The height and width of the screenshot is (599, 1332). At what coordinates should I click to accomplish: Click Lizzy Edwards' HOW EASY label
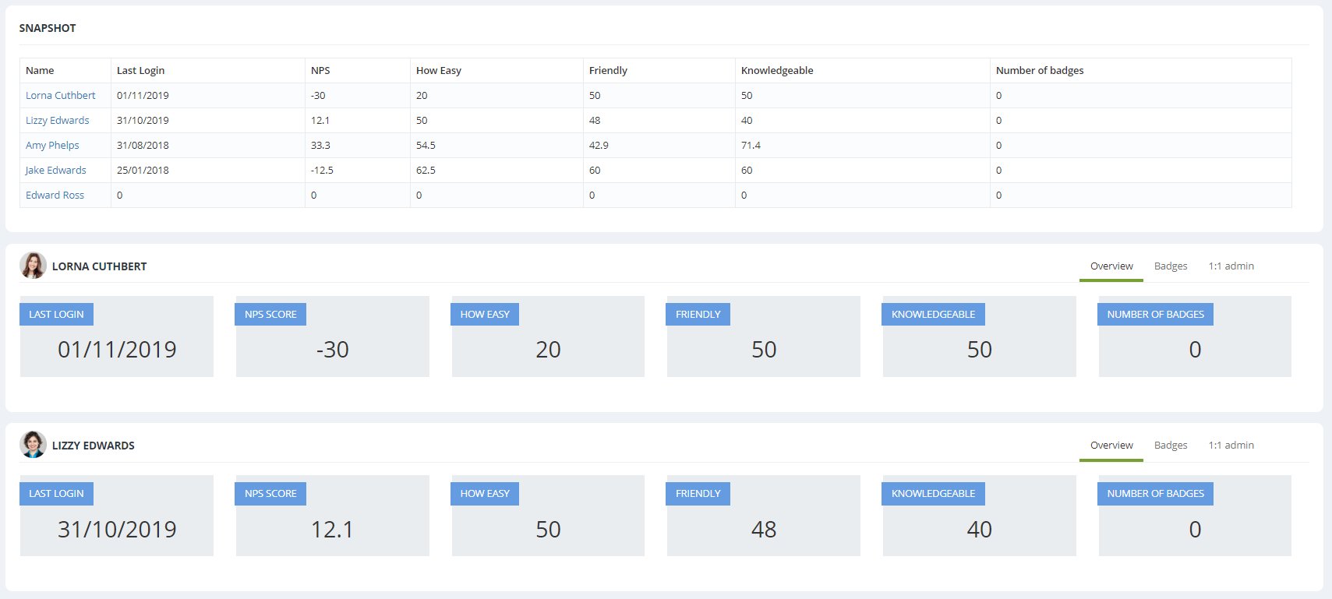485,493
